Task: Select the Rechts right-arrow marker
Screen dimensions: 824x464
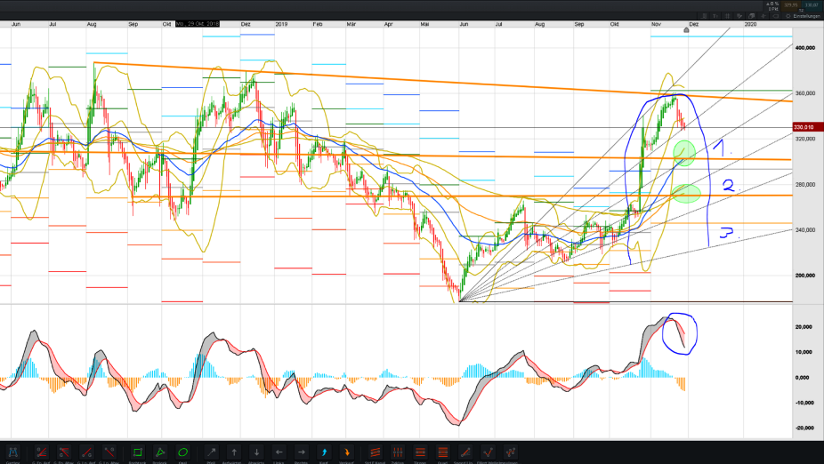Action: pos(301,452)
